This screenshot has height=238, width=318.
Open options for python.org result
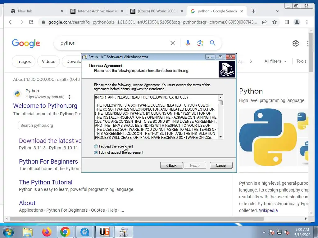tap(70, 97)
